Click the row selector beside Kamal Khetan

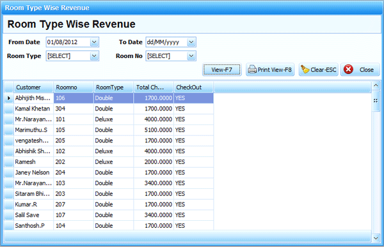pos(9,109)
